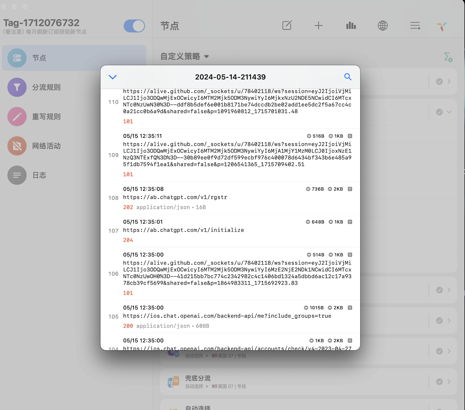This screenshot has height=410, width=465.
Task: Open the 自定义策略 dropdown
Action: (185, 57)
